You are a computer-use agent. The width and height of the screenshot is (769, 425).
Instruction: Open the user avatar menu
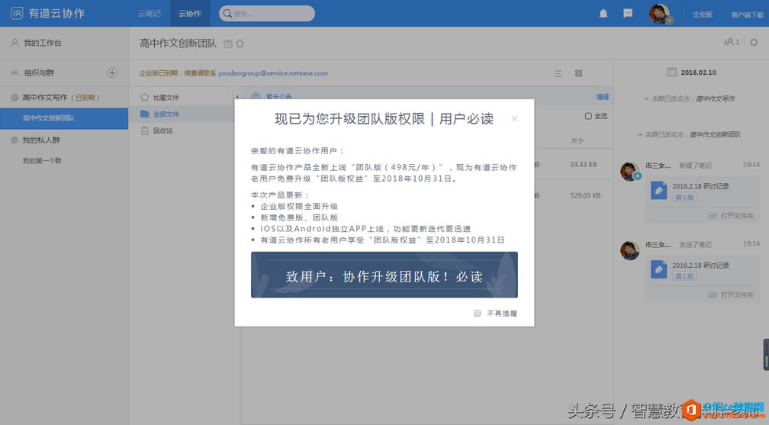point(660,14)
